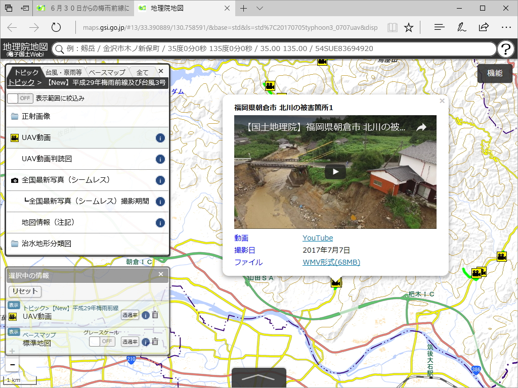518x388 pixels.
Task: Toggle 表示 visibility of UAV動画 layer
Action: point(14,305)
